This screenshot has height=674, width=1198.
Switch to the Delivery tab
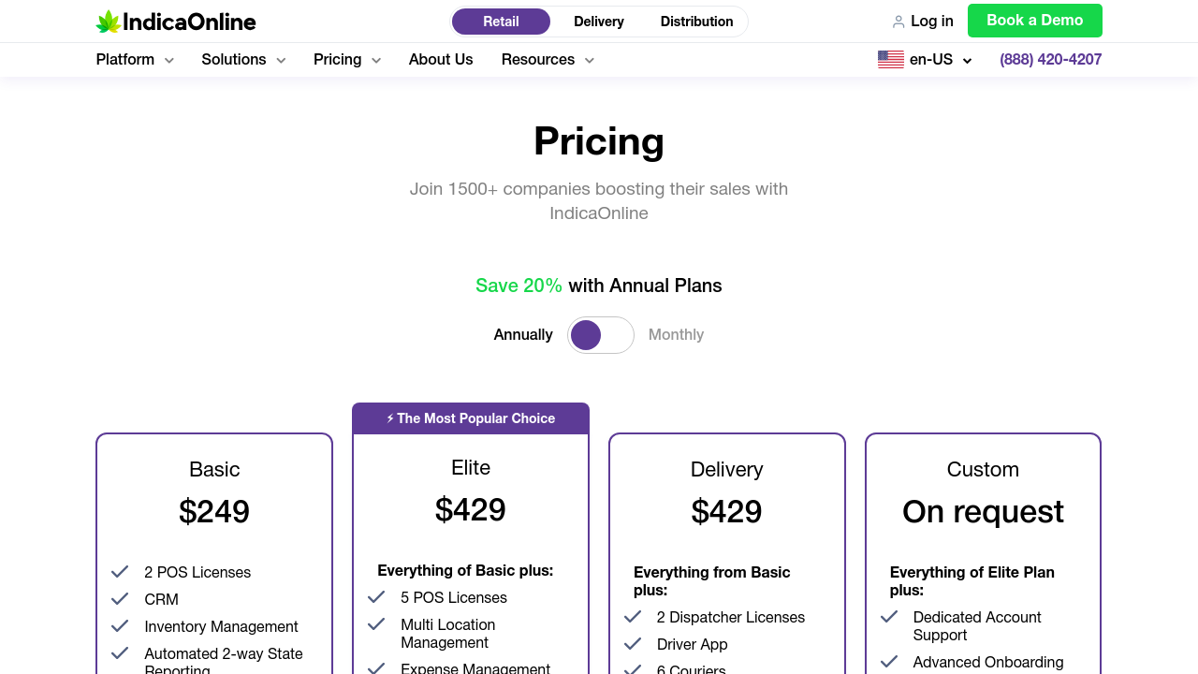point(598,22)
